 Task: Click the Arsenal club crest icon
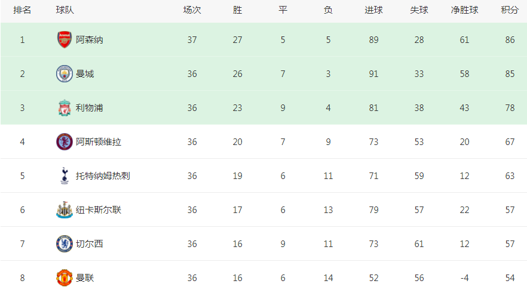tap(64, 39)
